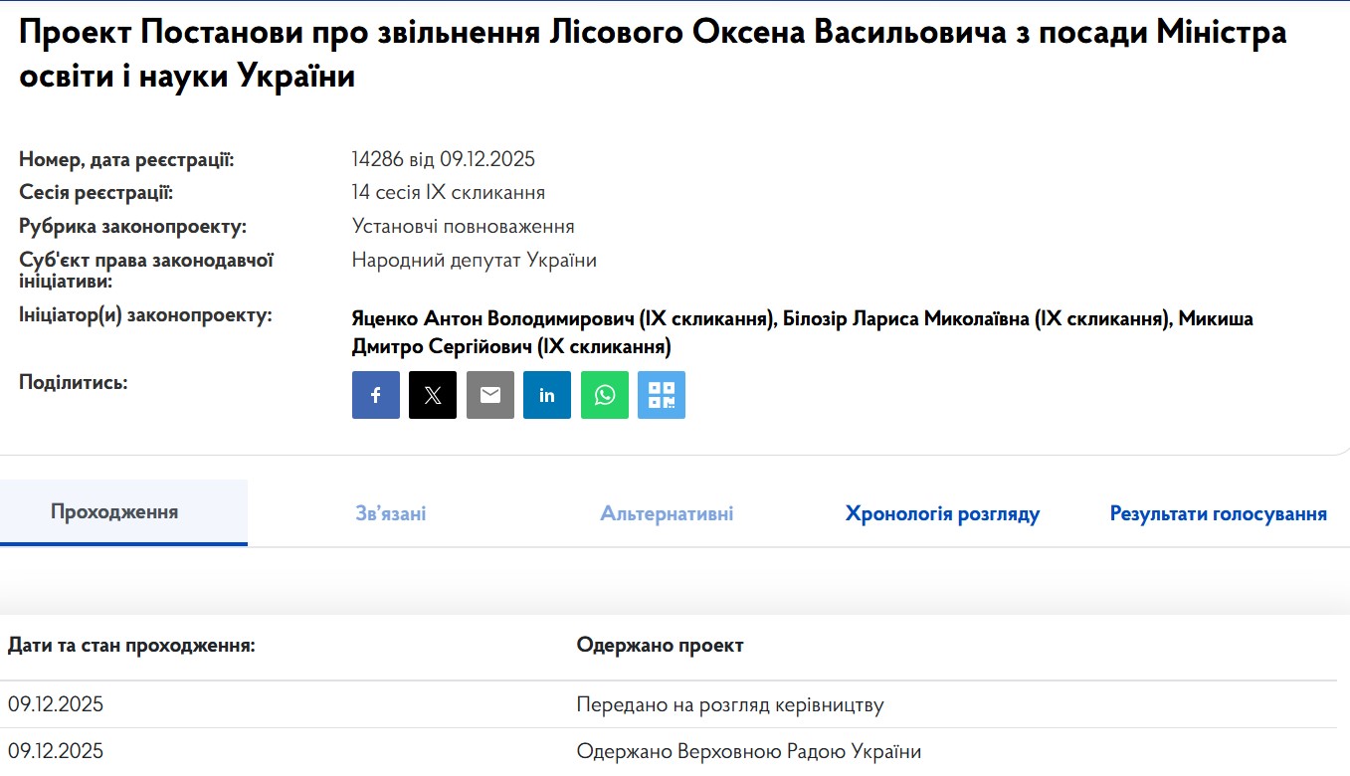This screenshot has height=776, width=1350.
Task: Click initiator Білозір Лариса Миколаївна
Action: [x=975, y=319]
